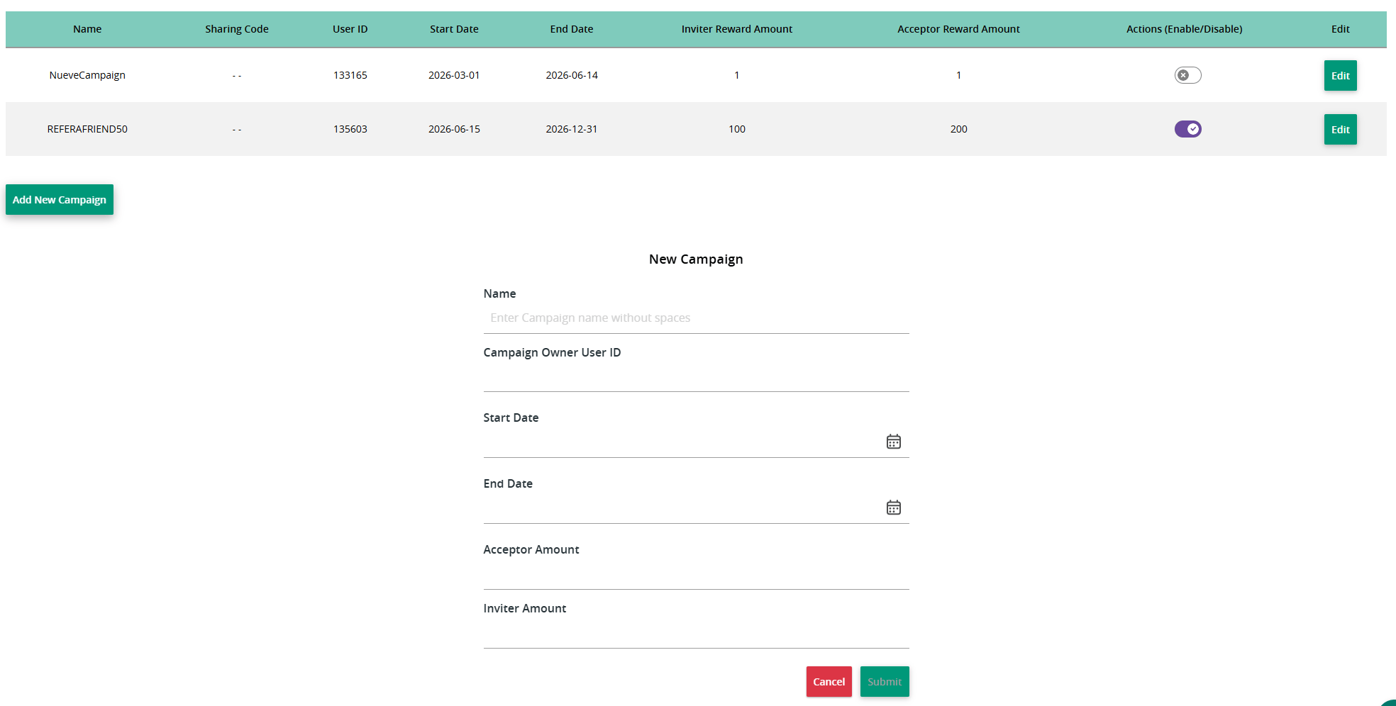
Task: Select the Actions (Enable/Disable) column header
Action: coord(1184,29)
